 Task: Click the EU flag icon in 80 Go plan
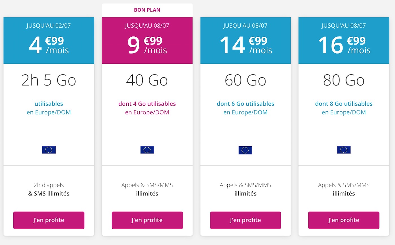point(344,150)
